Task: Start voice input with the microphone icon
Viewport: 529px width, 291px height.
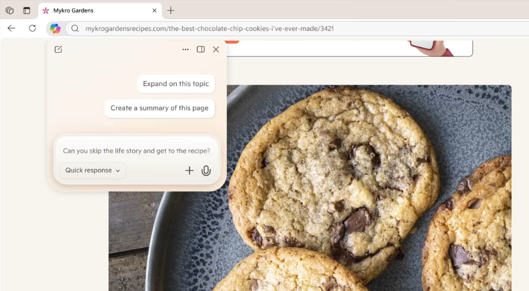Action: tap(206, 171)
